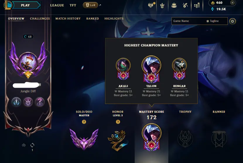Click the refresh arrows under profile banner
This screenshot has width=243, height=163.
(x=32, y=145)
